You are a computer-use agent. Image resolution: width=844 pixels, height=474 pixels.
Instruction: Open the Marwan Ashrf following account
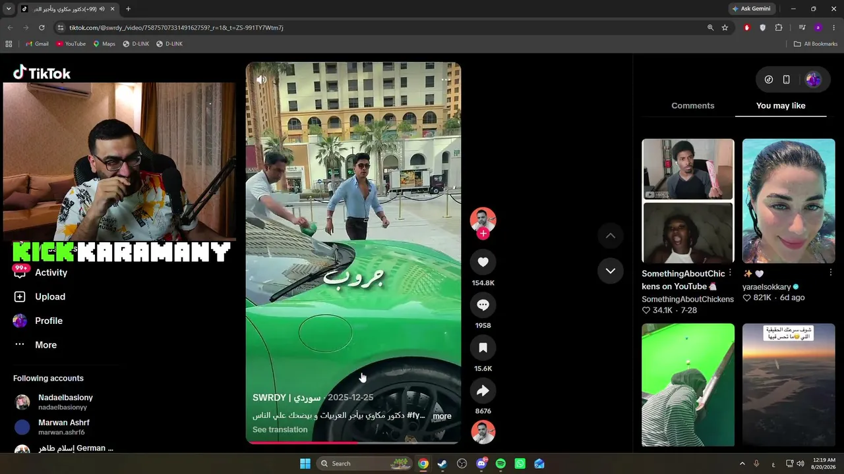coord(63,427)
